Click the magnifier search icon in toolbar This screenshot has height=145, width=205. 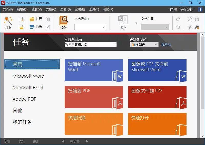pos(189,19)
